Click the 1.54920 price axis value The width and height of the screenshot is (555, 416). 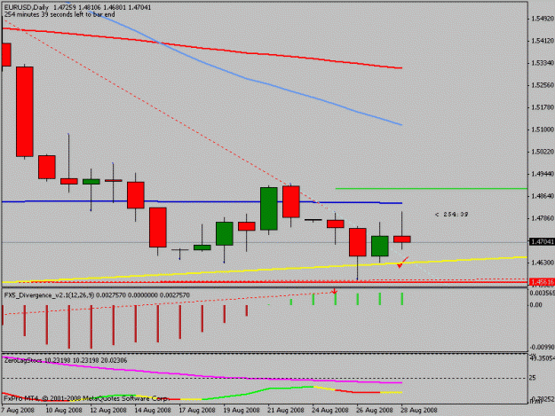[x=543, y=19]
